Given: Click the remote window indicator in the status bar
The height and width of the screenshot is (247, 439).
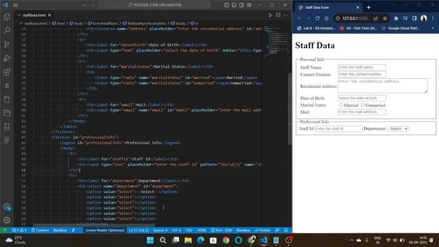Looking at the screenshot, I should click(x=5, y=231).
